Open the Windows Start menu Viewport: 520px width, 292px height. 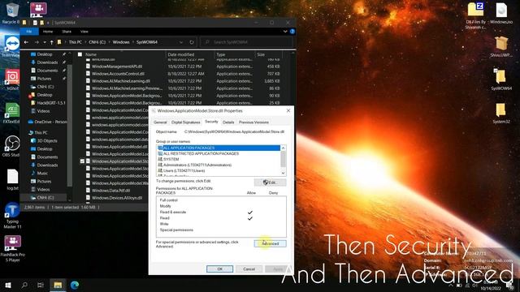click(x=8, y=285)
